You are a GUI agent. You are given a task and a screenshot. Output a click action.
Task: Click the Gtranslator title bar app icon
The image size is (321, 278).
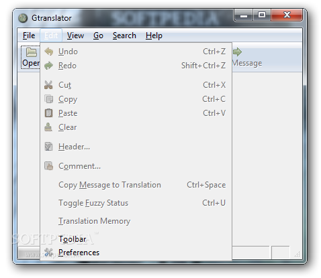coord(23,18)
